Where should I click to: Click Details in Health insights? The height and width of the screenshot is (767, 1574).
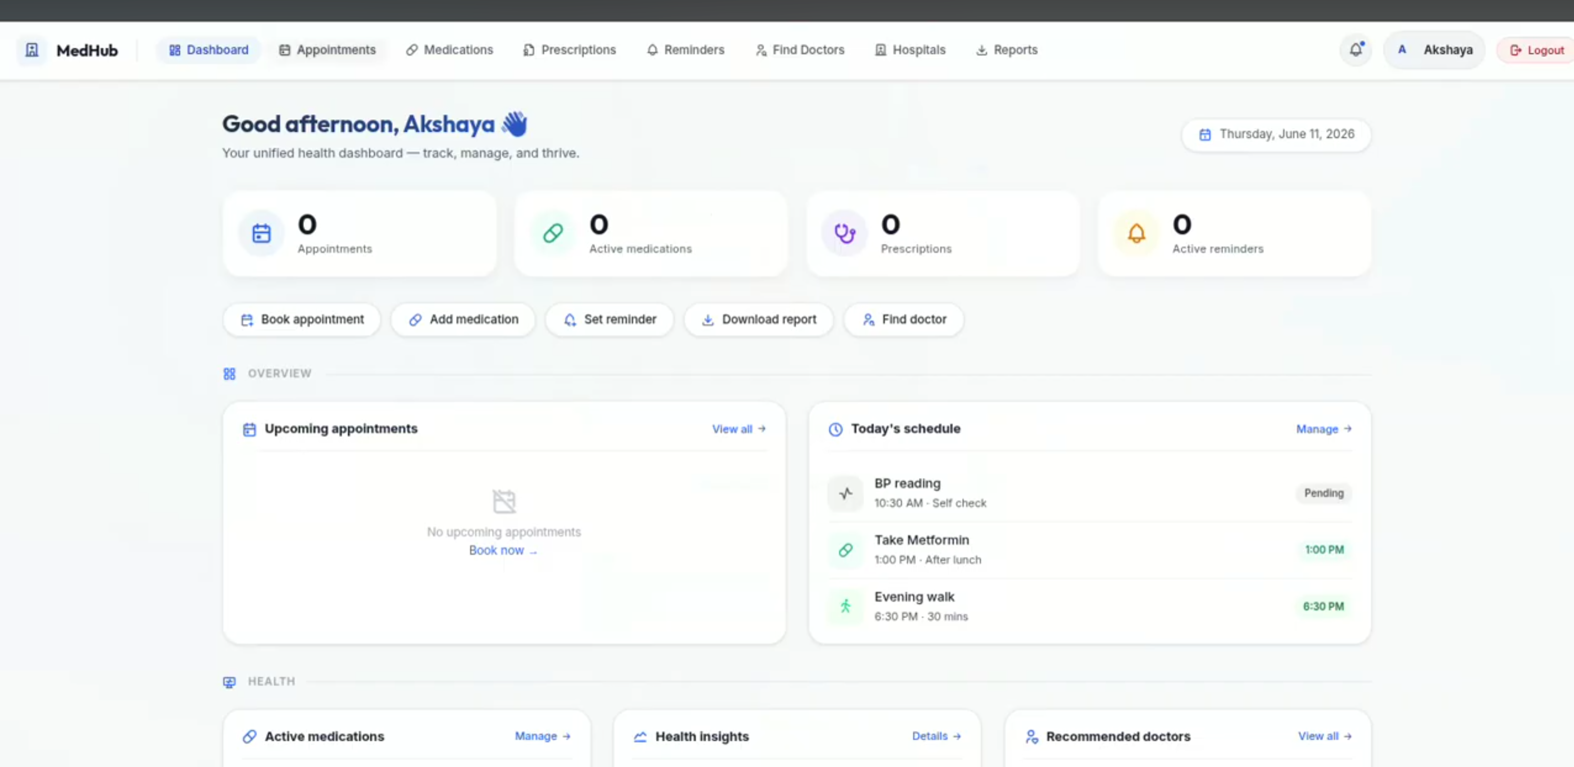click(x=936, y=736)
